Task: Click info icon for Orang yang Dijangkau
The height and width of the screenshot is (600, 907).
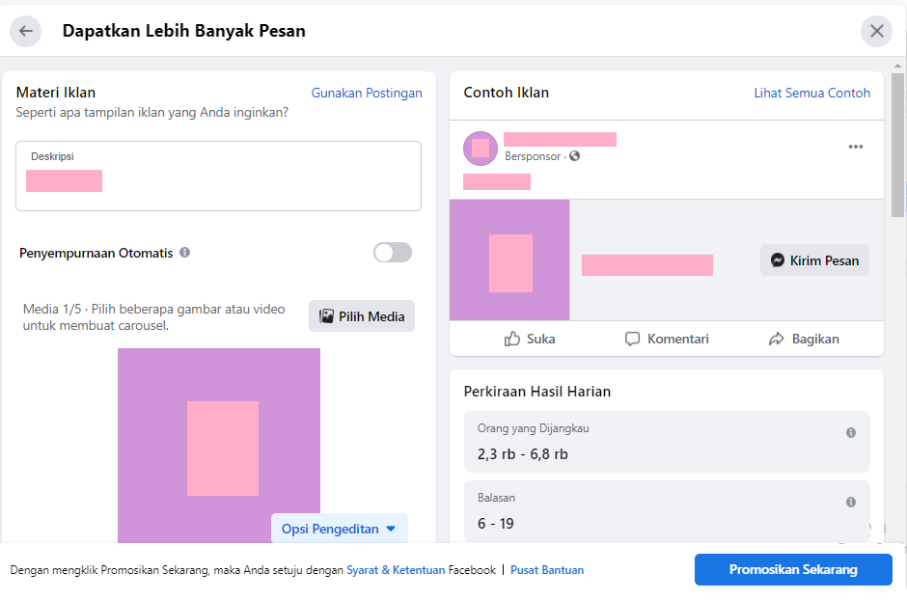Action: [x=851, y=432]
